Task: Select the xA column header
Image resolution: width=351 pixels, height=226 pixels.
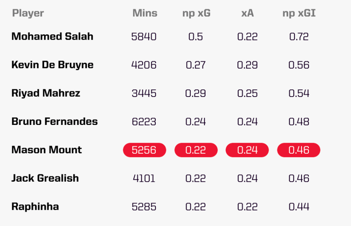Action: pyautogui.click(x=247, y=13)
